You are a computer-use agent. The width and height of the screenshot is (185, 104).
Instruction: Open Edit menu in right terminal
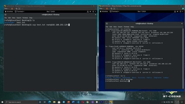[111, 27]
